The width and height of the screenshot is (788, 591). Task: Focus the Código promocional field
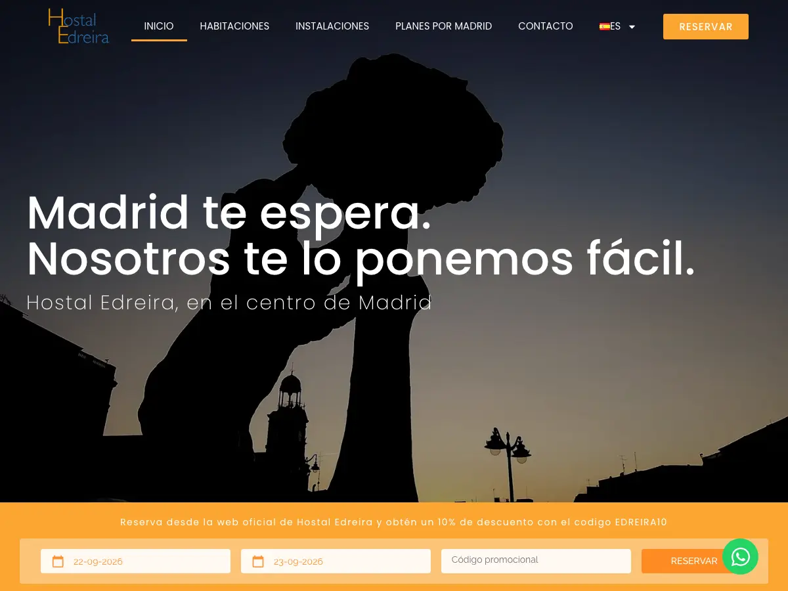click(536, 561)
